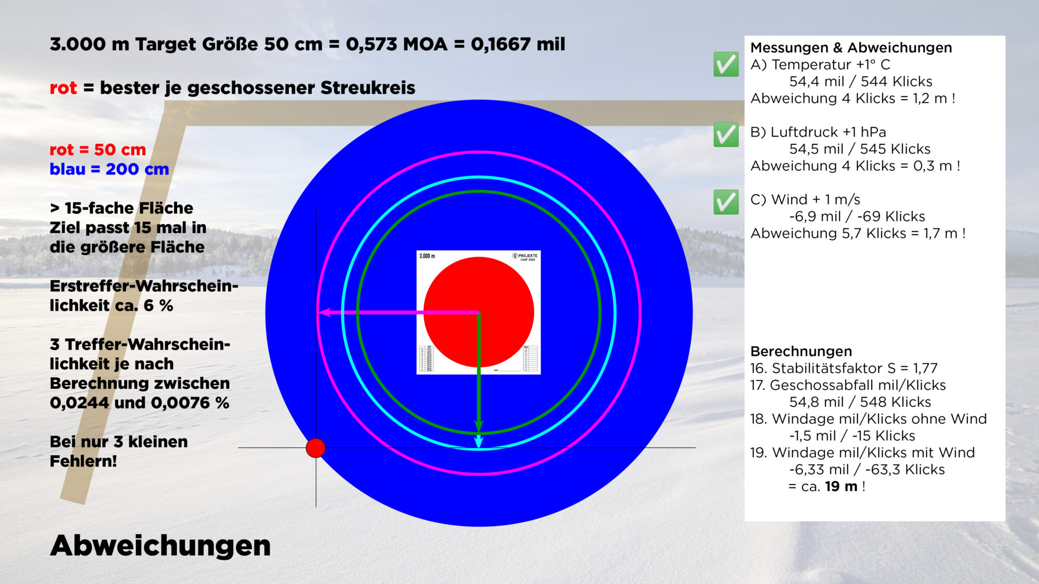This screenshot has height=584, width=1039.
Task: Click the cyan arrowhead pointing down
Action: (x=478, y=441)
